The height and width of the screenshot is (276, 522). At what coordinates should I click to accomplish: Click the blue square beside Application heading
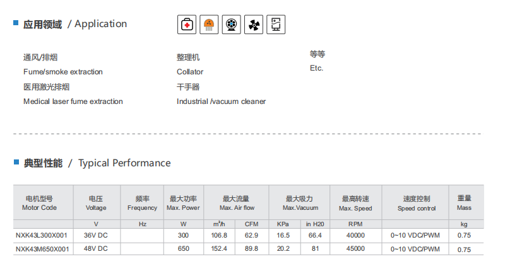(16, 23)
